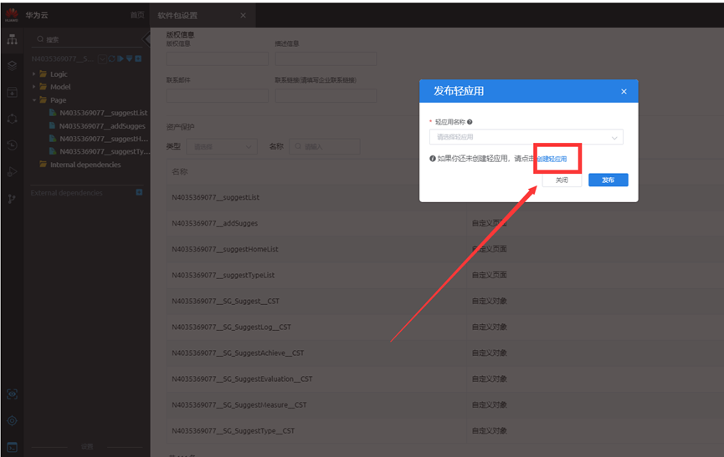Image resolution: width=724 pixels, height=457 pixels.
Task: Click the blue 发布 button
Action: pos(608,180)
